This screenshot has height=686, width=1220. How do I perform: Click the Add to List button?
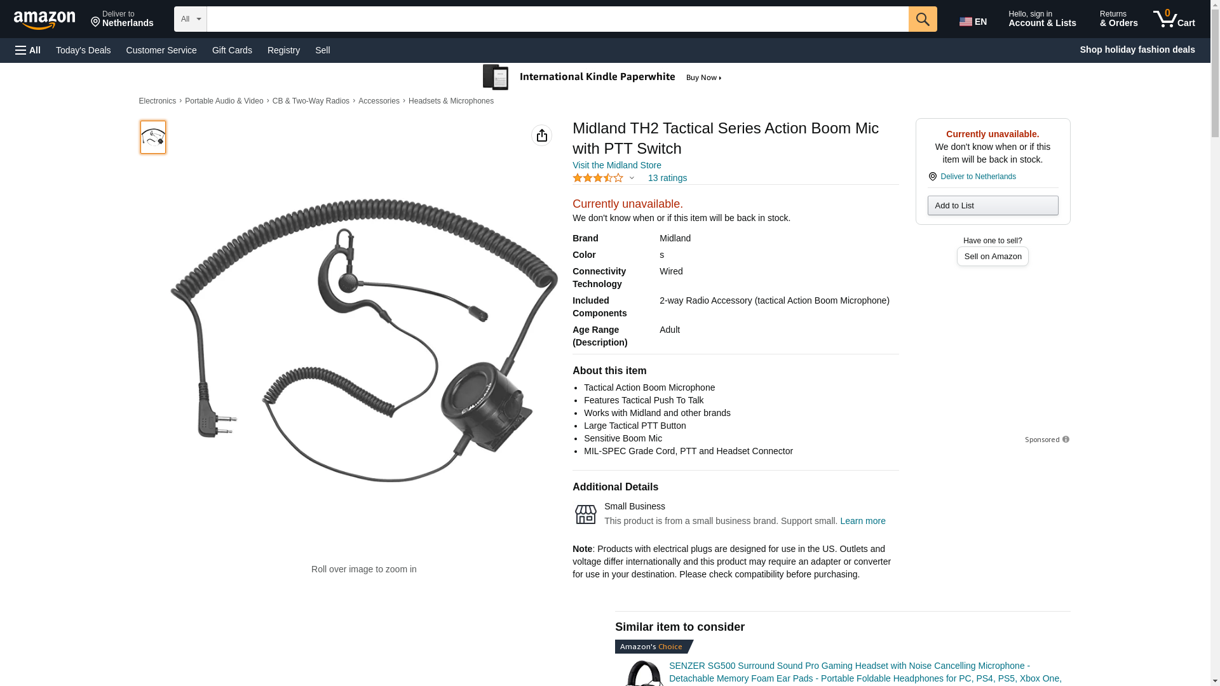tap(993, 205)
